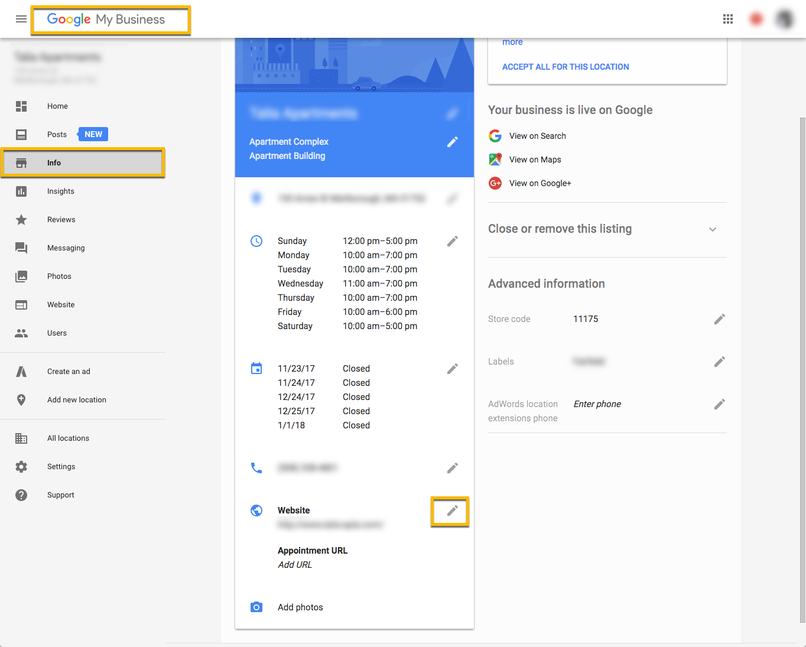Open the hamburger main menu
This screenshot has height=647, width=806.
pyautogui.click(x=21, y=19)
